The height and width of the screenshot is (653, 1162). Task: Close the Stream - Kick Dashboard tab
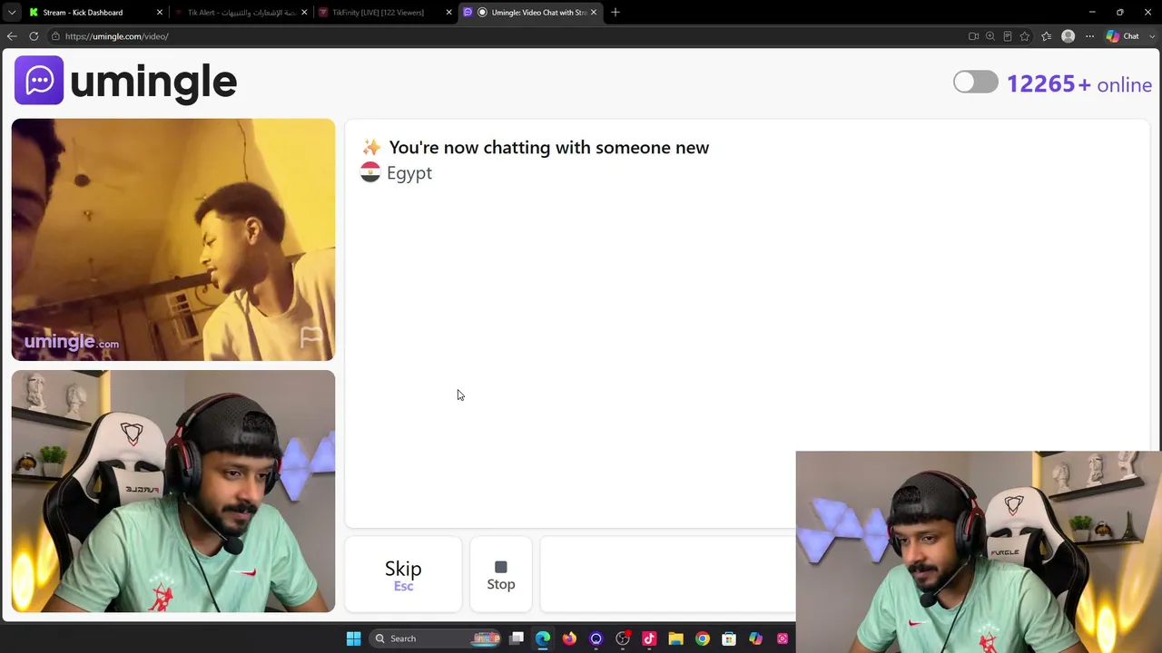[x=160, y=13]
